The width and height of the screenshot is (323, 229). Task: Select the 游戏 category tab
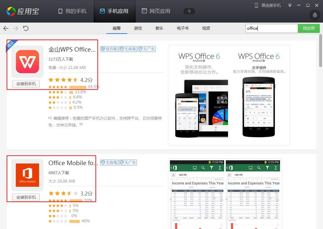138,28
